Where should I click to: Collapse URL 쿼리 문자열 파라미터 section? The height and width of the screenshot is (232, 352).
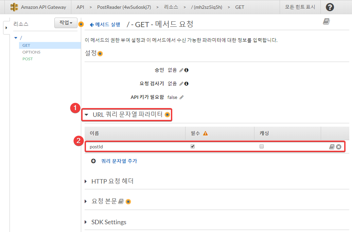pos(86,115)
